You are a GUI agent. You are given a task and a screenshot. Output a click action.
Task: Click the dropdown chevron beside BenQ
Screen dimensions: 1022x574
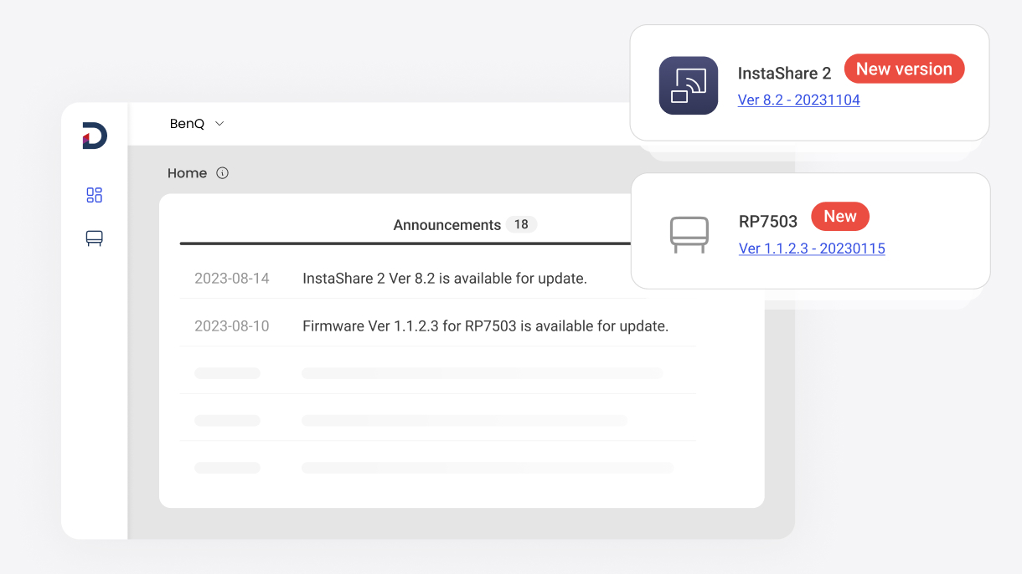click(x=219, y=124)
